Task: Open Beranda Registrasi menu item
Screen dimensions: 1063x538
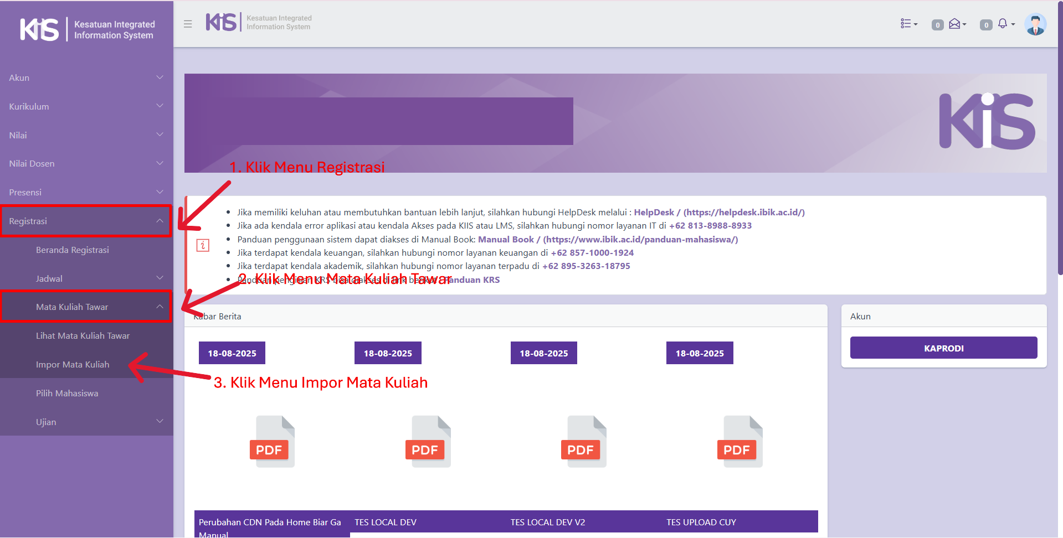Action: (x=73, y=250)
